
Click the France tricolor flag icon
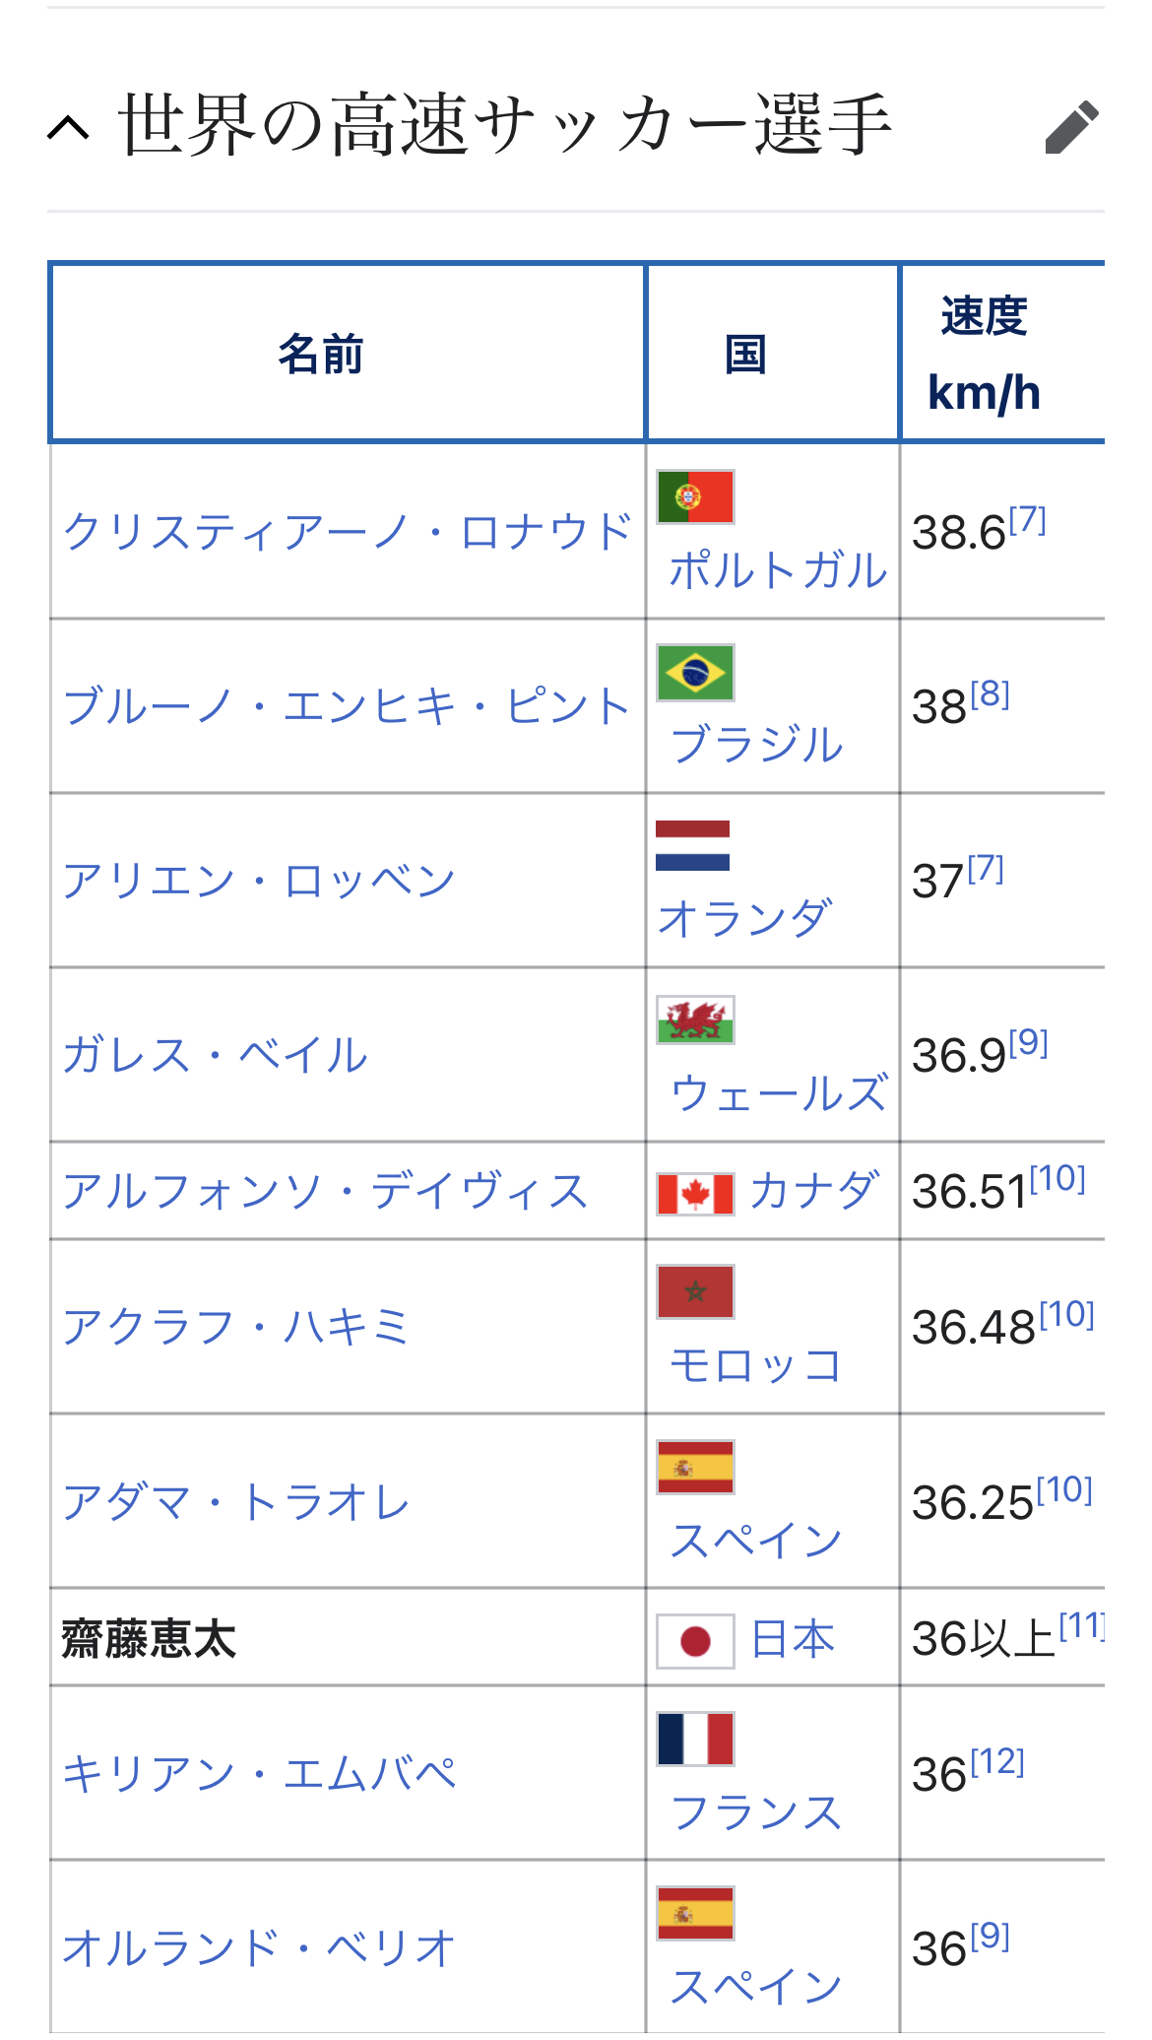695,1739
